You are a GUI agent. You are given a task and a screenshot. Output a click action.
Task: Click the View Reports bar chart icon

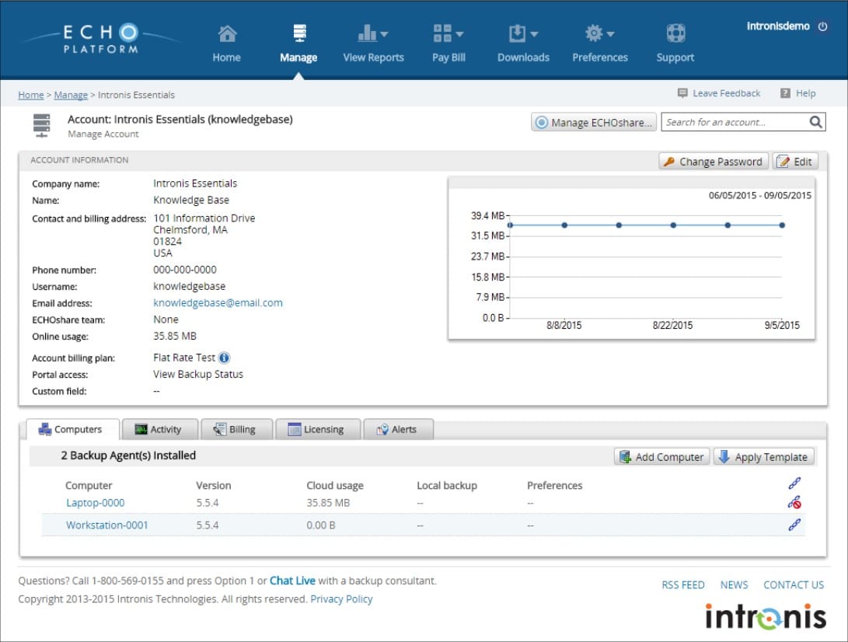tap(367, 33)
